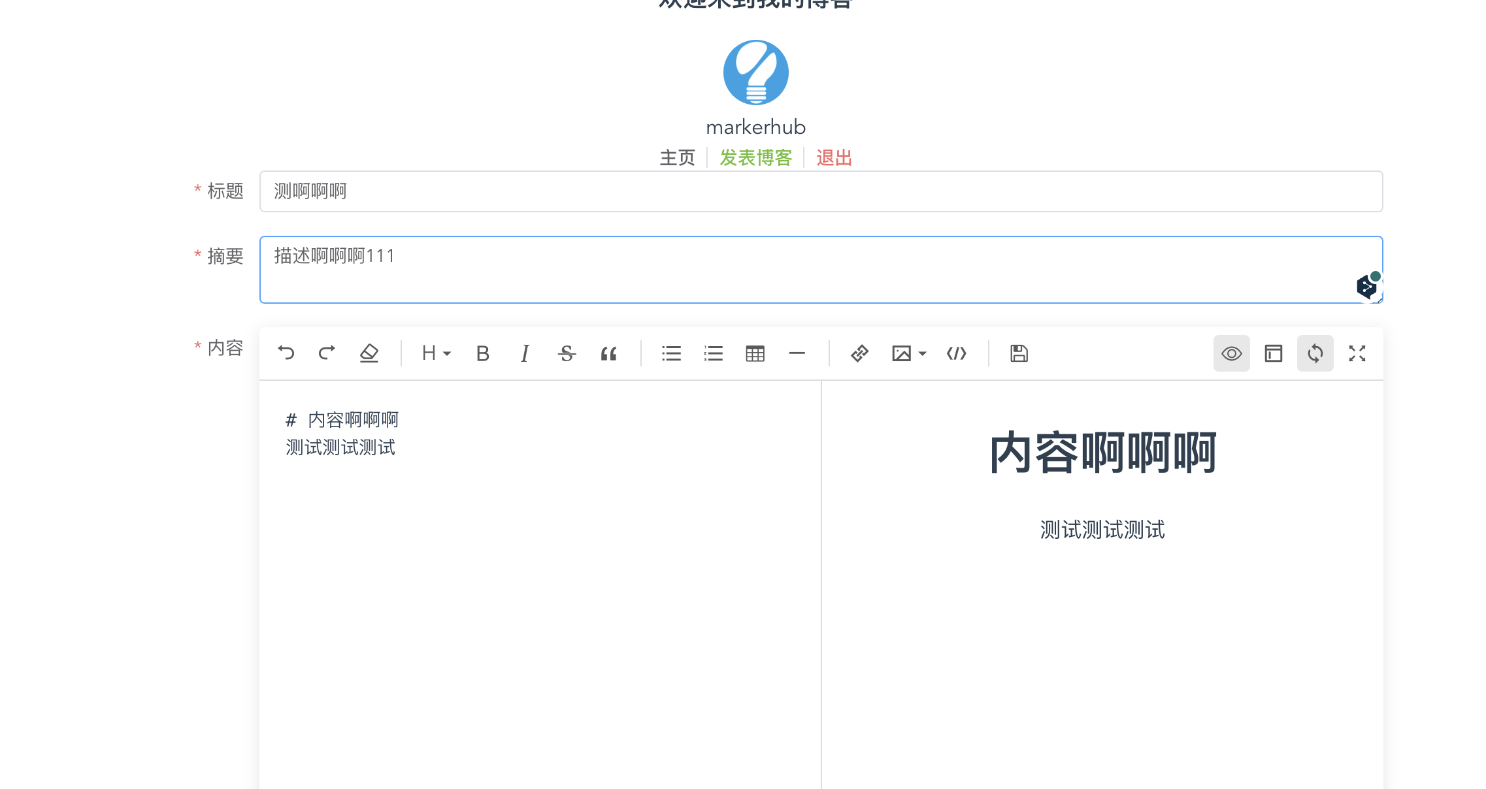This screenshot has height=789, width=1486.
Task: Click the red 退出 logout link
Action: coord(834,157)
